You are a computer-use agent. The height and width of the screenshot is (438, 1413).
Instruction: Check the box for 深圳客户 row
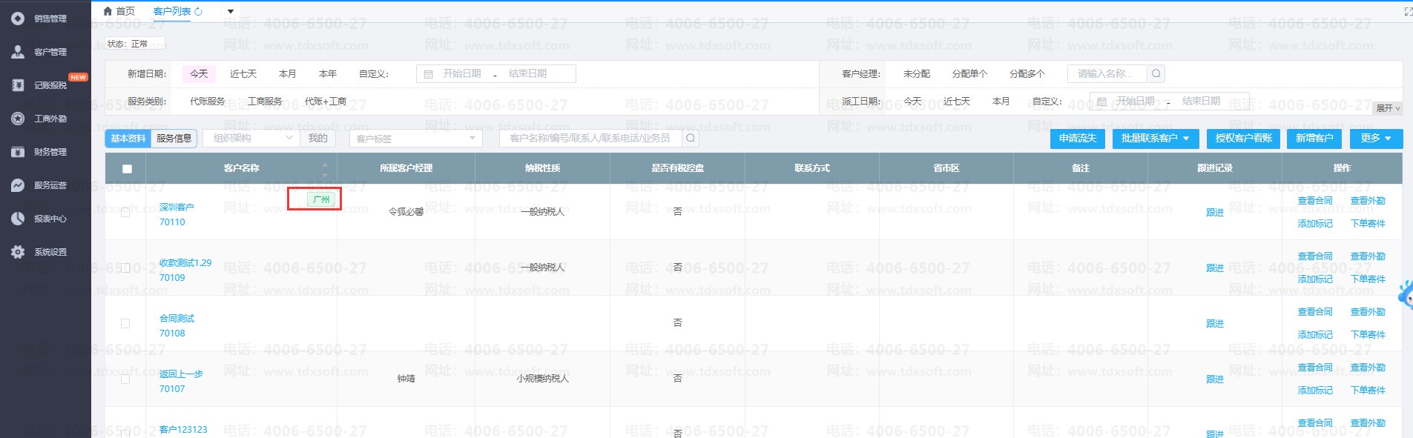pos(125,213)
